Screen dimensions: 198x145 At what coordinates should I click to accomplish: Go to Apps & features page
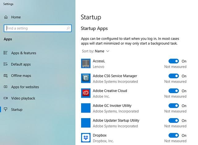[24, 53]
